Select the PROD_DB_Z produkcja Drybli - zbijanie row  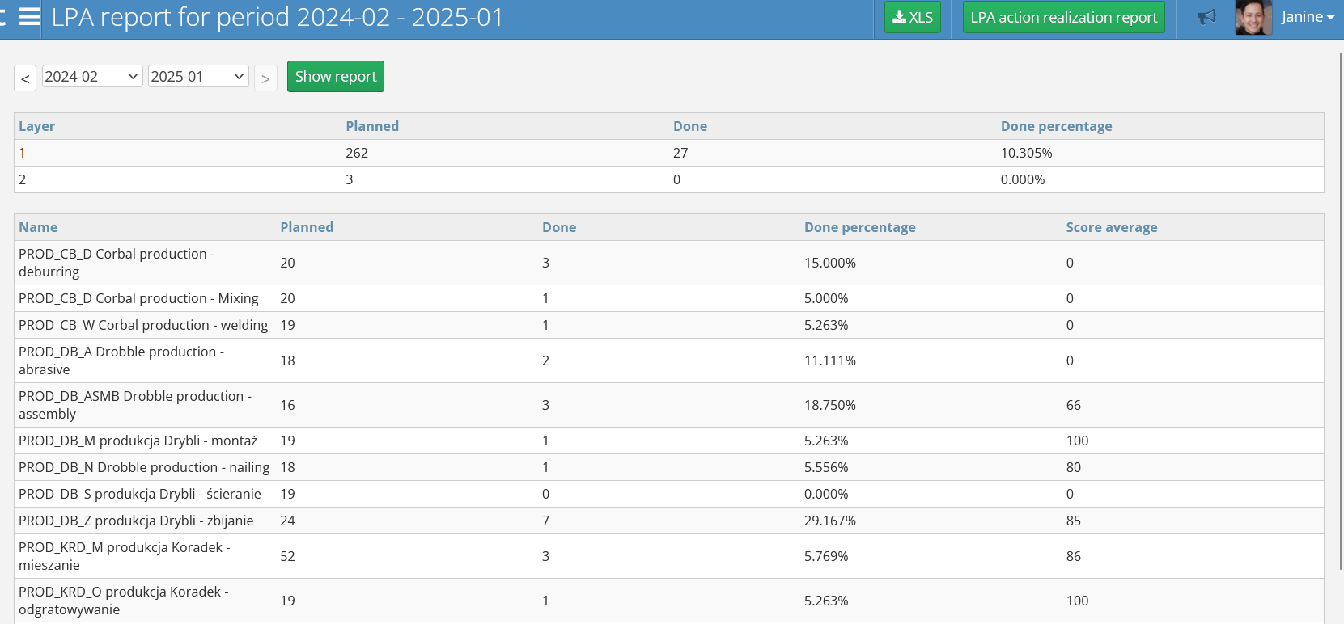tap(136, 521)
